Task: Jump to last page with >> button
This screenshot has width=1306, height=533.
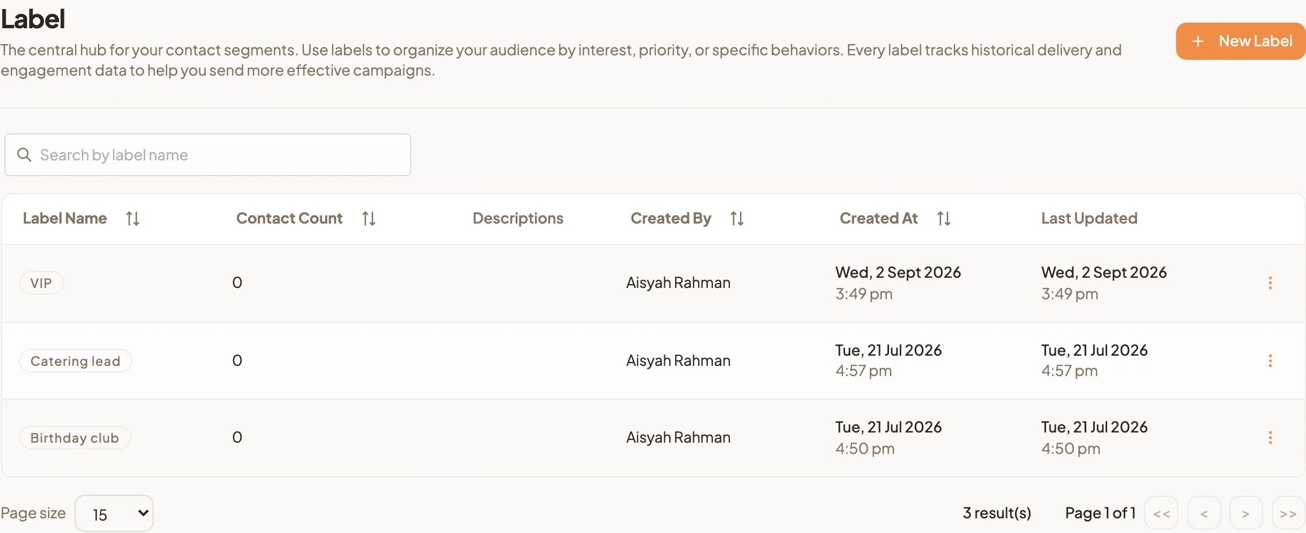Action: coord(1288,513)
